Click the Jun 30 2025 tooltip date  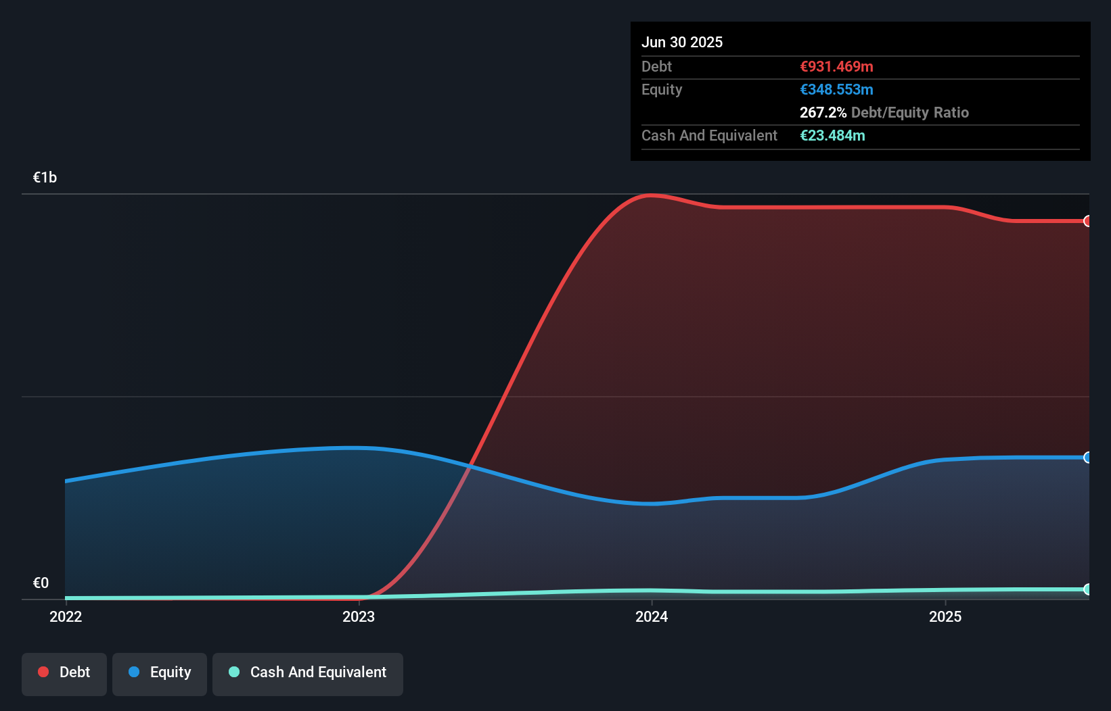[x=682, y=42]
